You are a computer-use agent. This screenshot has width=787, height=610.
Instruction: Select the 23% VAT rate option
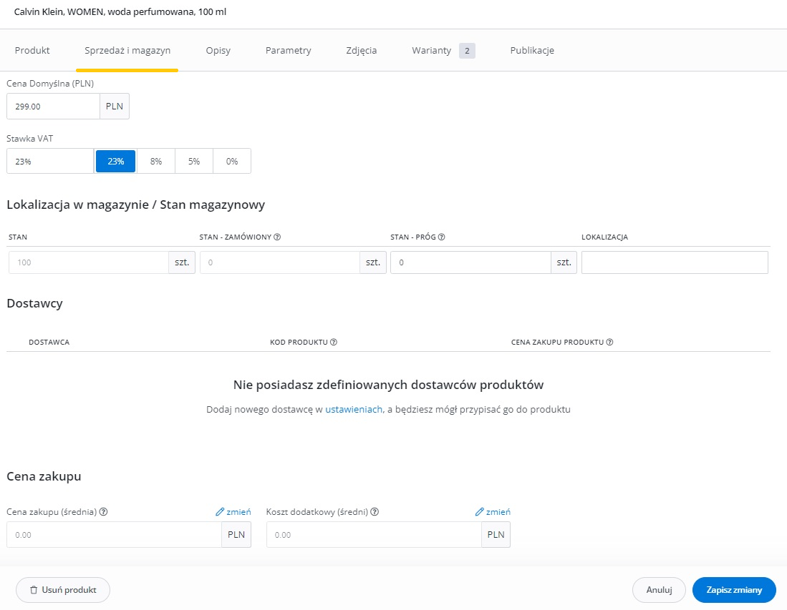click(x=115, y=162)
